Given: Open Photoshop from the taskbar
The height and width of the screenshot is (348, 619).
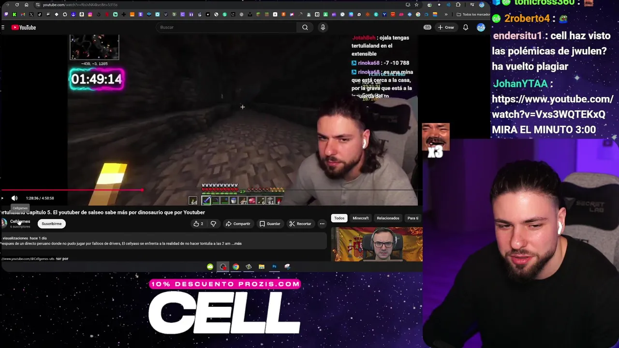Looking at the screenshot, I should coord(274,267).
